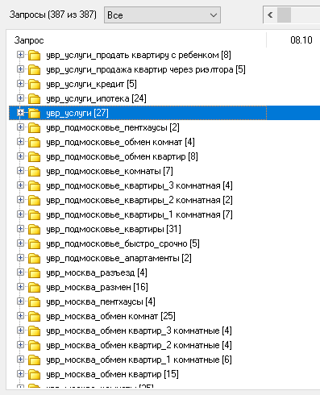Click folder icon of 'увр_подмосковье_квартиры_3 комнатная'
Screen dimensions: 320x395
coord(34,185)
